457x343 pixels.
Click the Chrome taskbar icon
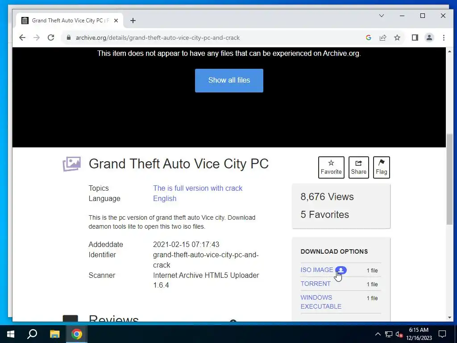click(x=77, y=334)
